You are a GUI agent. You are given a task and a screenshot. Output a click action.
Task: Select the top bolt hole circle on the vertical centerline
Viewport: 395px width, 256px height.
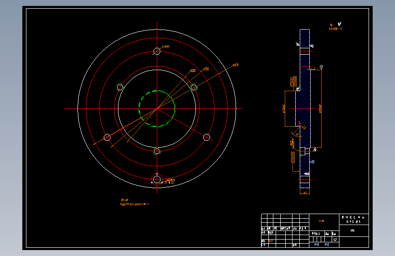(157, 51)
